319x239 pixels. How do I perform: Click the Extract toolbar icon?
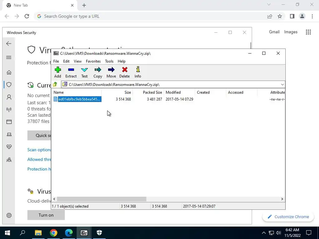pyautogui.click(x=71, y=72)
